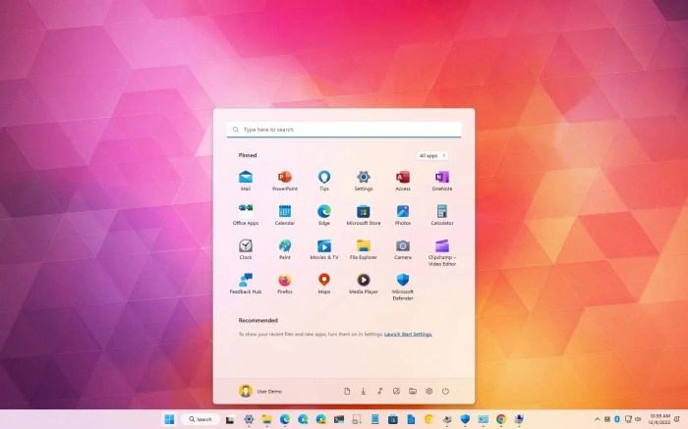Launch PowerPoint from the pinned apps
Screen dimensions: 688x429
pyautogui.click(x=285, y=180)
